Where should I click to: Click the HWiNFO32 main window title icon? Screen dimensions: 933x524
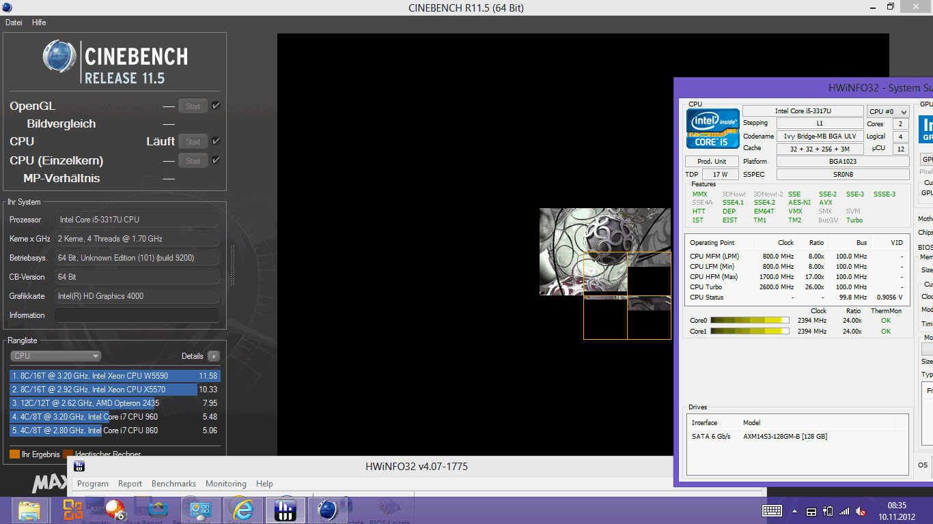(x=80, y=467)
